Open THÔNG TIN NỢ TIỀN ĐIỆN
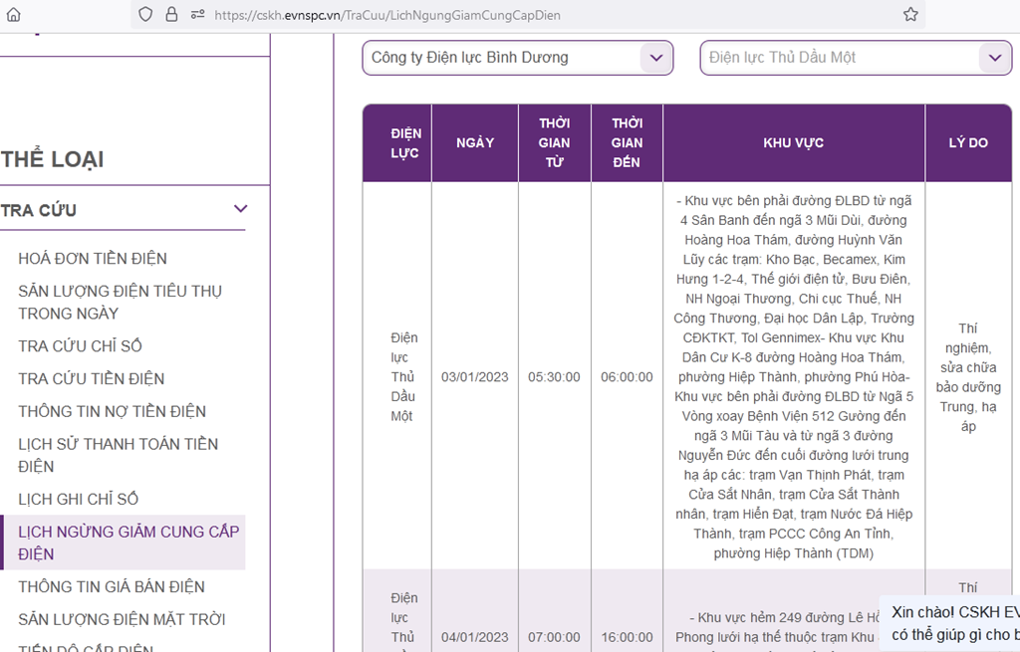This screenshot has width=1020, height=652. pos(112,411)
